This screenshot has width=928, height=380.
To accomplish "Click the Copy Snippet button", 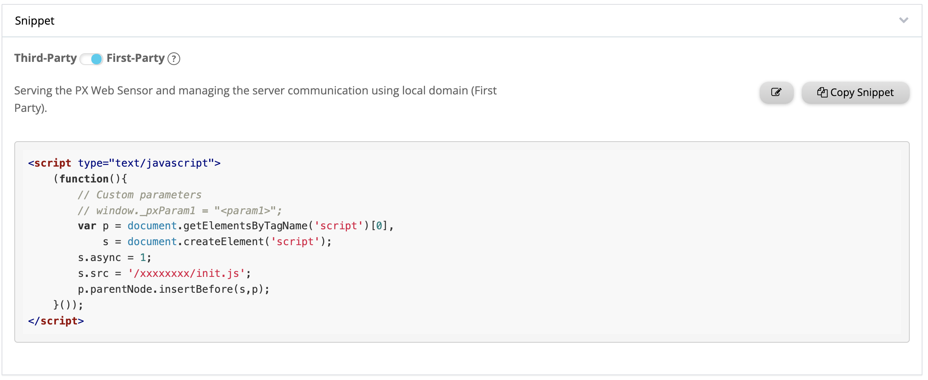I will pos(855,92).
